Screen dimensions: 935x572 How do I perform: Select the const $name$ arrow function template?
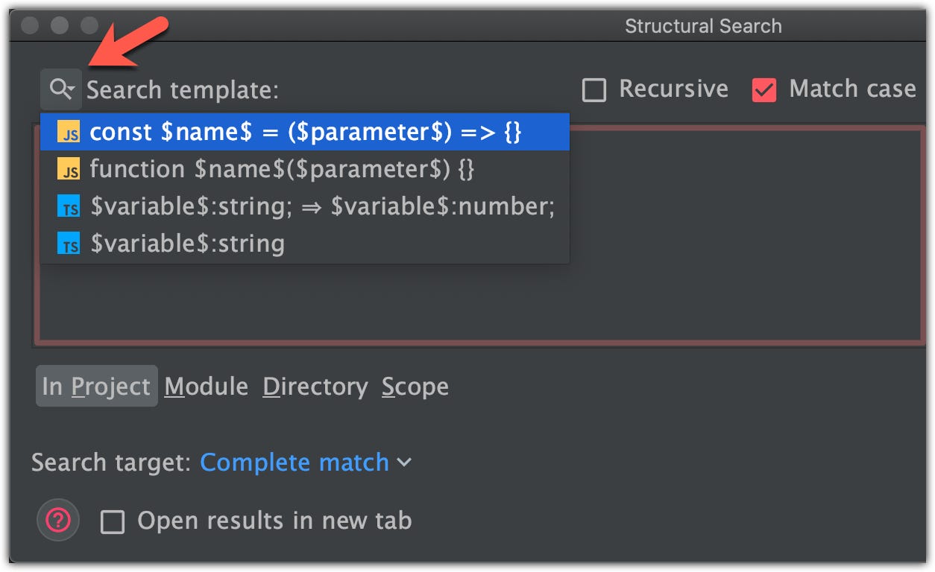click(305, 133)
